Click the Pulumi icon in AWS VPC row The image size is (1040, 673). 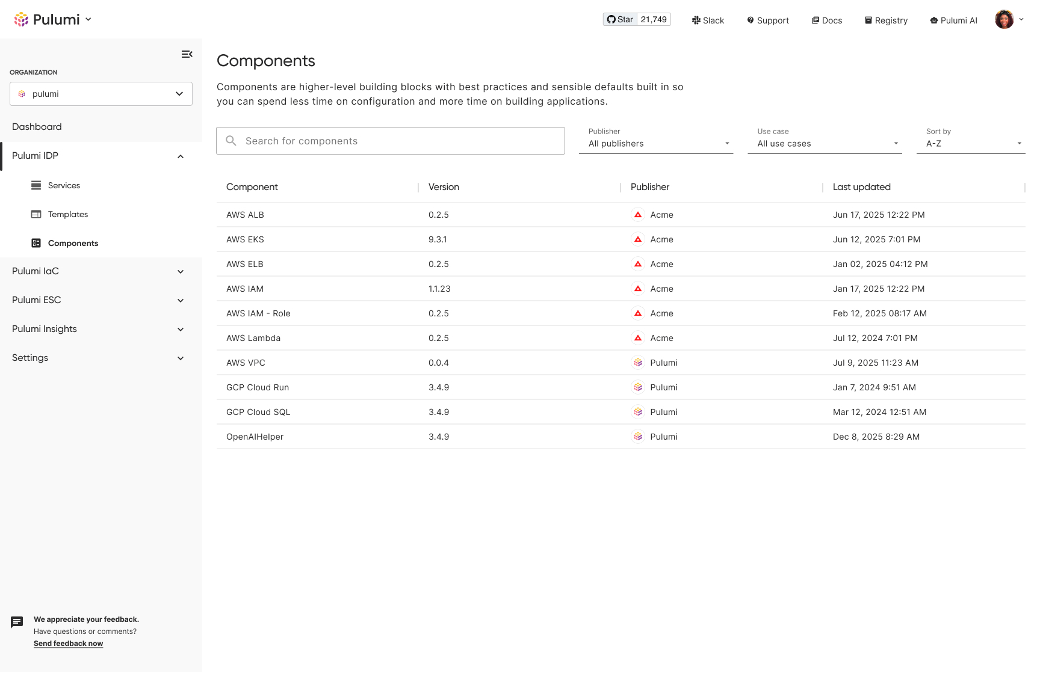[x=638, y=363]
